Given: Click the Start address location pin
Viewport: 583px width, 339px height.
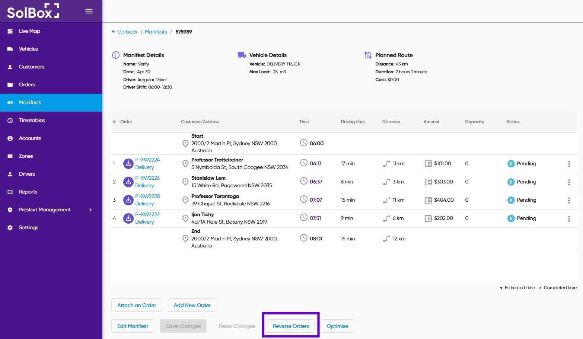Looking at the screenshot, I should (185, 143).
